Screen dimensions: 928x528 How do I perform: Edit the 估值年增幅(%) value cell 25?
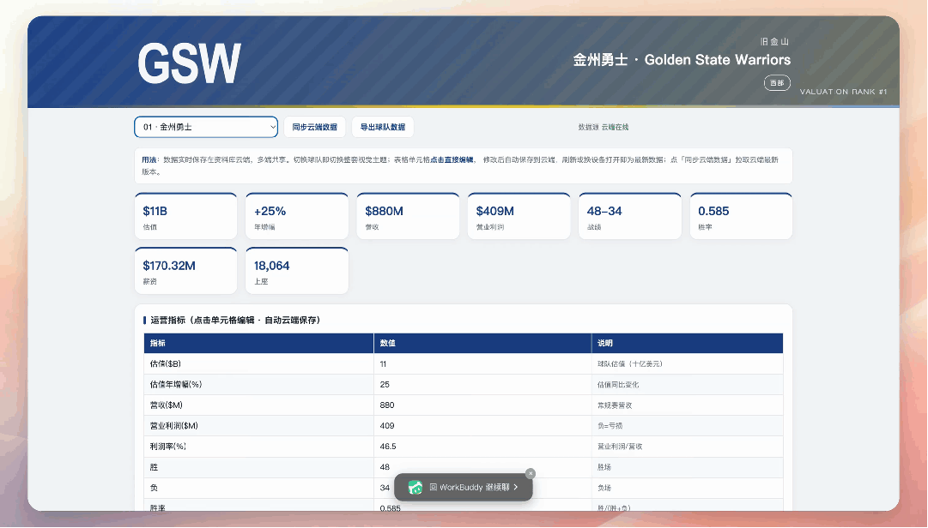[482, 385]
